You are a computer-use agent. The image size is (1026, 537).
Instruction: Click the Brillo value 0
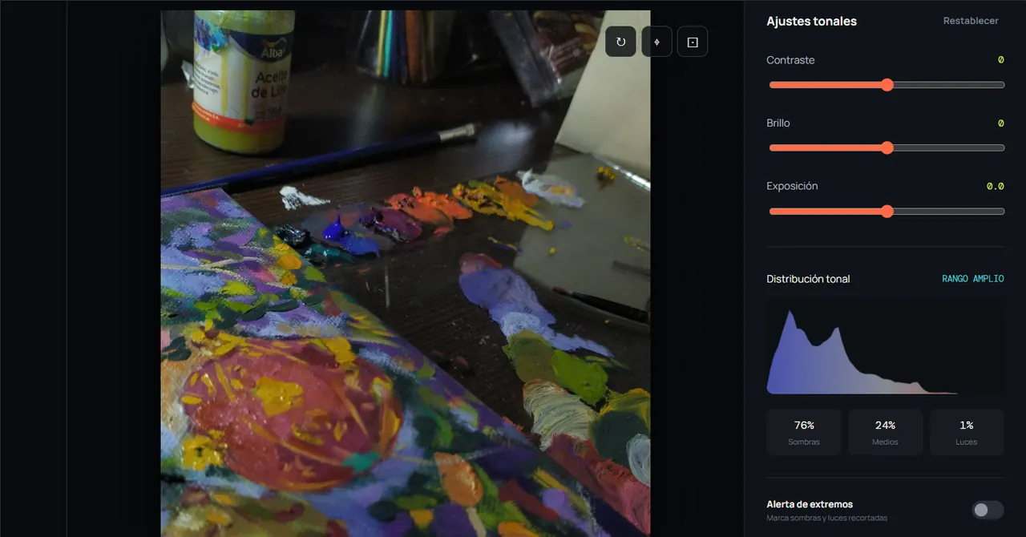(1000, 123)
